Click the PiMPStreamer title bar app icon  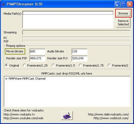coord(3,4)
